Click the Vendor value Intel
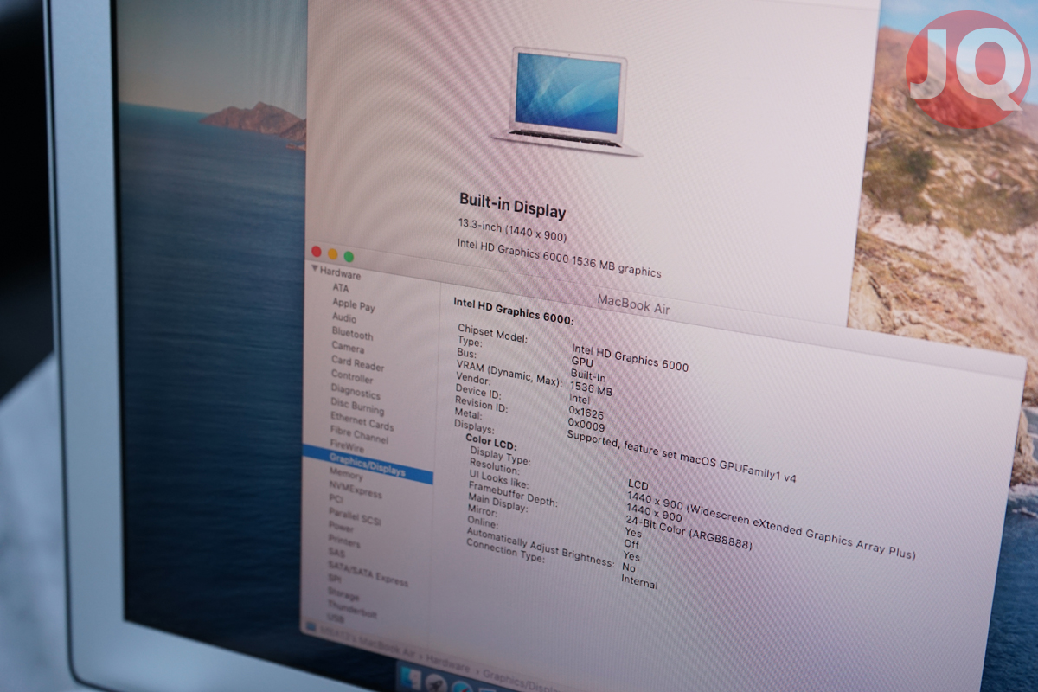Image resolution: width=1038 pixels, height=692 pixels. pos(579,400)
